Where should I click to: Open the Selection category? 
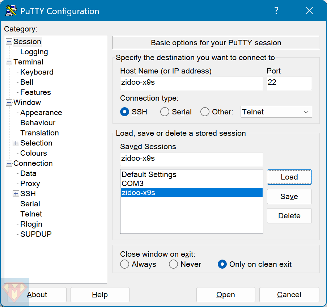pyautogui.click(x=36, y=143)
